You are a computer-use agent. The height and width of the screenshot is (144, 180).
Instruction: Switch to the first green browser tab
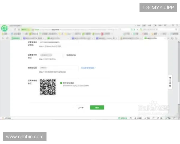(x=16, y=38)
